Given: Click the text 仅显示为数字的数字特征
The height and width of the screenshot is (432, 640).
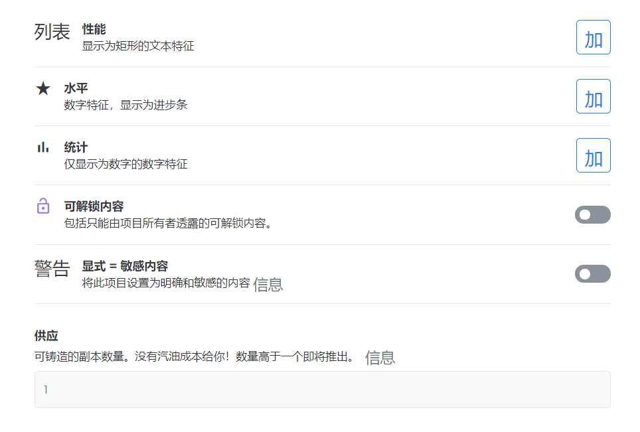Looking at the screenshot, I should 125,164.
